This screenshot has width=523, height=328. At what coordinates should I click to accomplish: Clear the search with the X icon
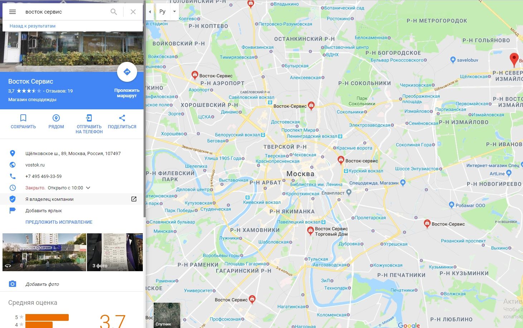(x=133, y=12)
